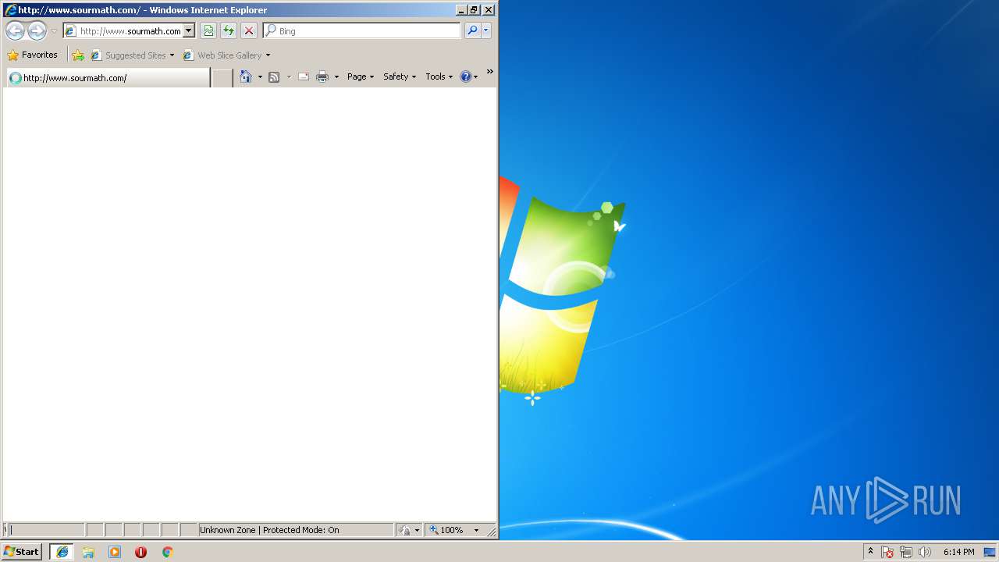
Task: Click the Read Mail envelope icon
Action: point(304,76)
